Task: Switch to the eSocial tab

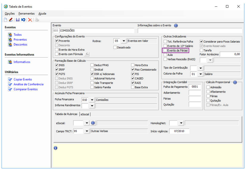Action: coord(85,114)
